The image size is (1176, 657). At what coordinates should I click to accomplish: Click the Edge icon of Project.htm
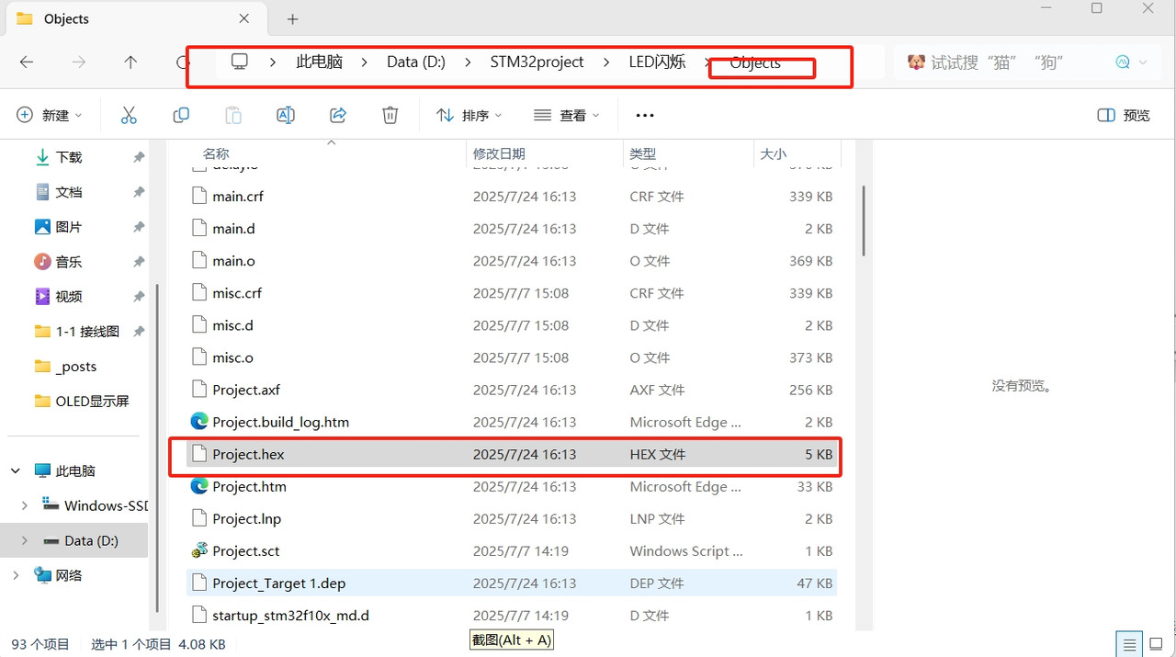point(199,486)
